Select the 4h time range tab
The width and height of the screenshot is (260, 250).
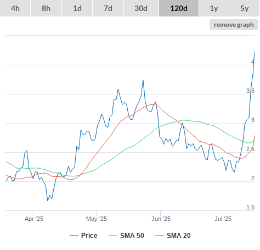click(x=15, y=8)
